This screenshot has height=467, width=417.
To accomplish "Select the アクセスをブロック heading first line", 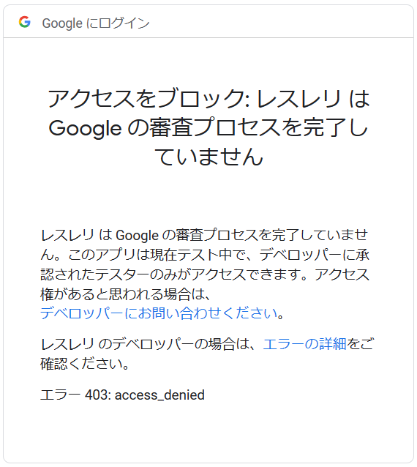I will click(x=209, y=98).
